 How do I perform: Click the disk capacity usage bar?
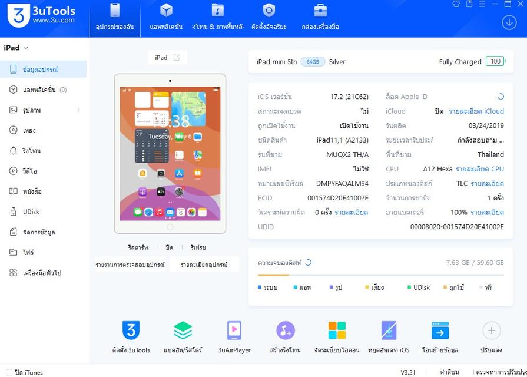coord(381,275)
